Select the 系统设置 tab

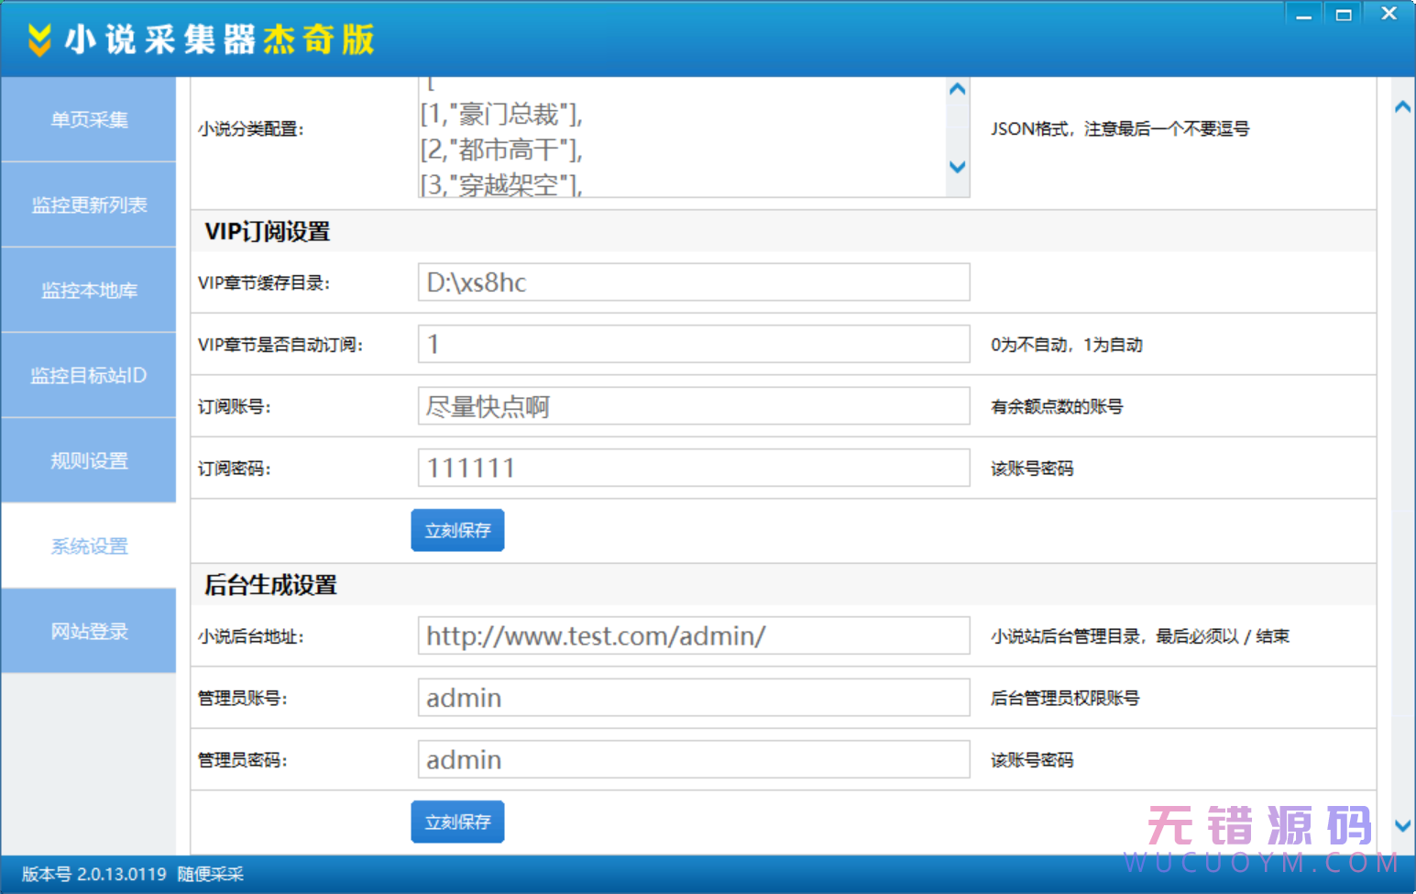pos(89,546)
